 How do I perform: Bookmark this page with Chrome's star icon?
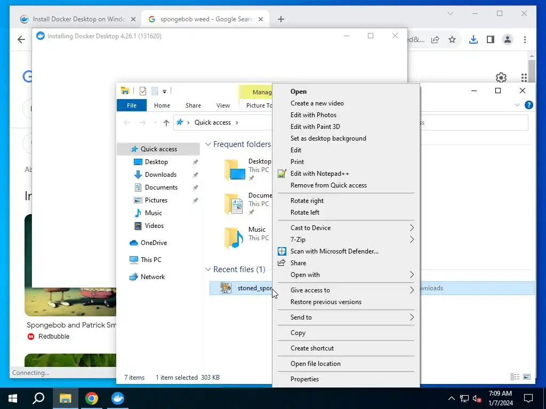point(452,39)
